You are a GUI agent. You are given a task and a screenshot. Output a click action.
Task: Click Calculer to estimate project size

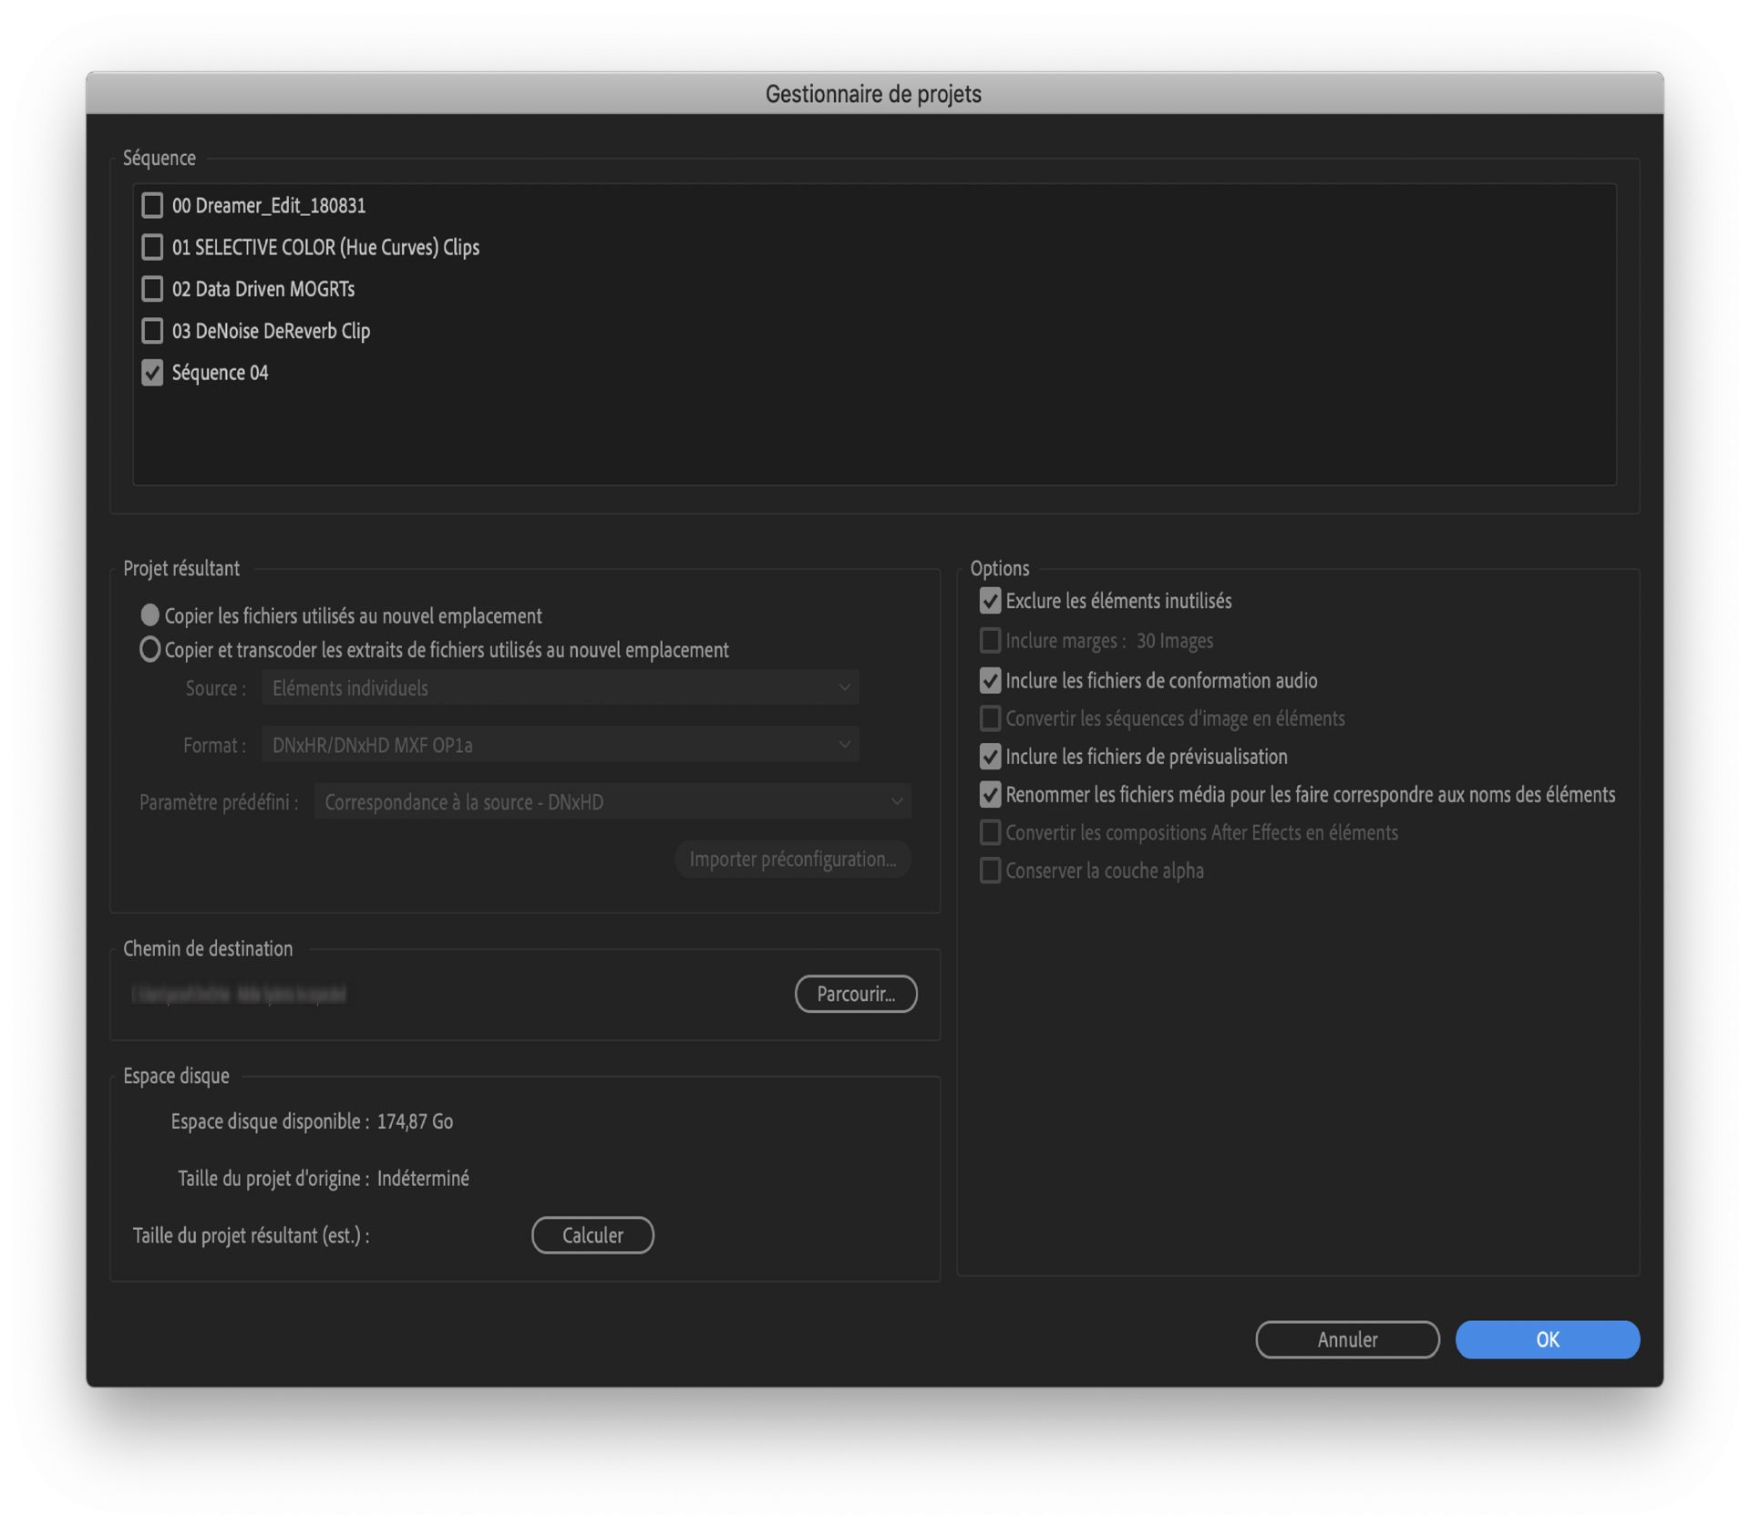(x=592, y=1235)
